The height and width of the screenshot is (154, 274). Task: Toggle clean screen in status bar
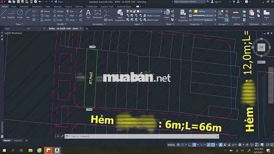click(267, 145)
